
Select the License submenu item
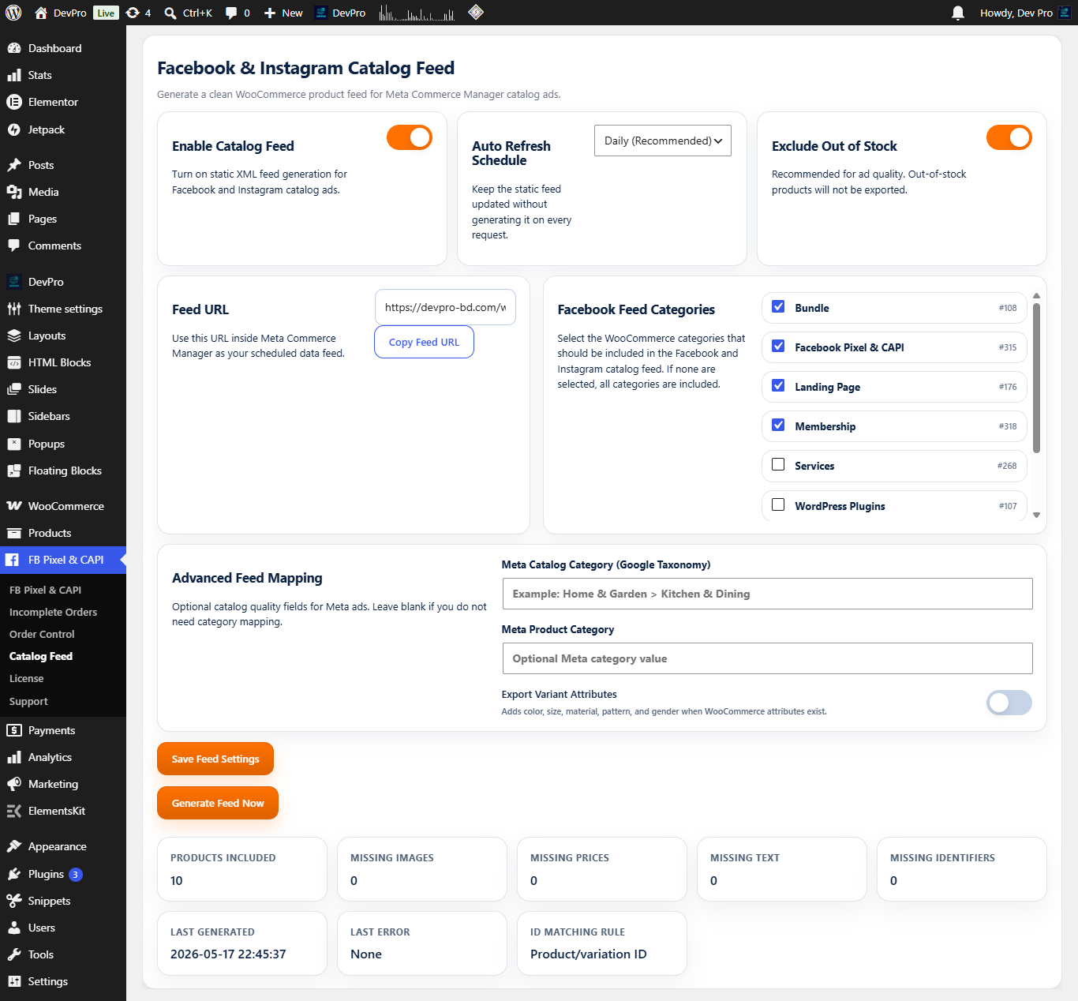click(27, 678)
